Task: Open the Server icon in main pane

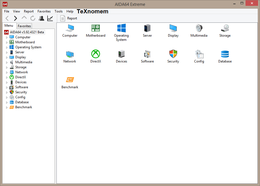Action: 147,28
